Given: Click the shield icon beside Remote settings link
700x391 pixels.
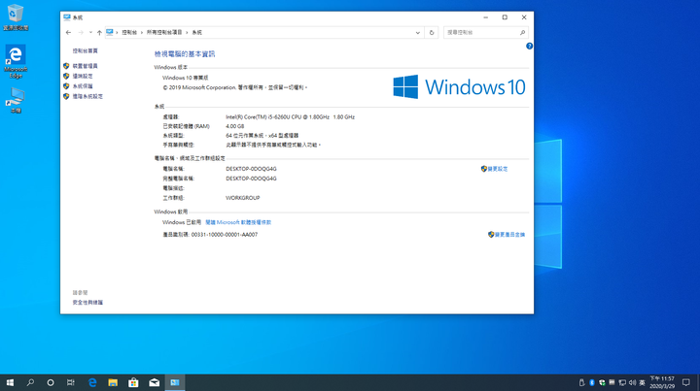Looking at the screenshot, I should tap(66, 76).
